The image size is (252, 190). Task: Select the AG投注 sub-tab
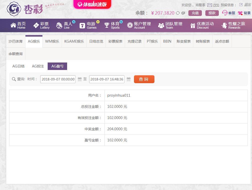coord(38,66)
